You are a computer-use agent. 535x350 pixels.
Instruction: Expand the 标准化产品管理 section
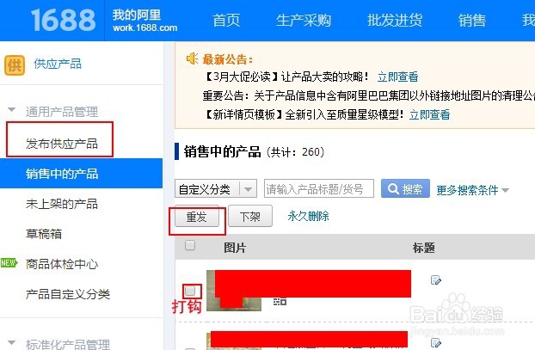12,342
